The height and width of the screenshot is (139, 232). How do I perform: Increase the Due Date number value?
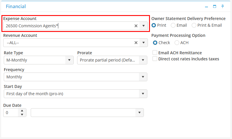pyautogui.click(x=22, y=111)
